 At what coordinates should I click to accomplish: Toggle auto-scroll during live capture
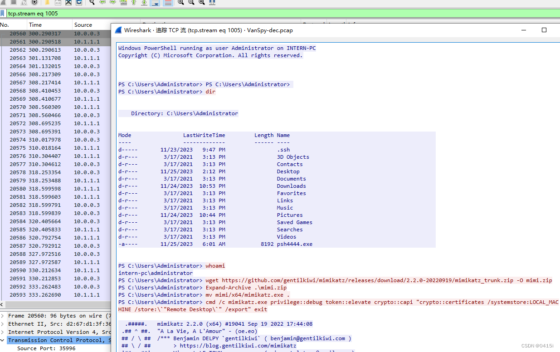click(x=155, y=2)
